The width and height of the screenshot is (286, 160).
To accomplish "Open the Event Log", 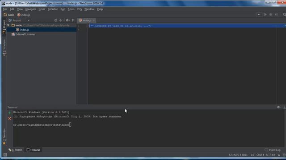I will pyautogui.click(x=273, y=150).
